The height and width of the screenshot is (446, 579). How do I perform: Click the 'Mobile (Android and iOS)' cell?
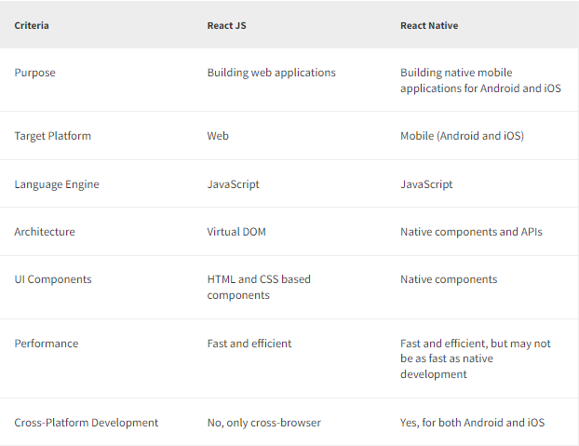click(x=462, y=136)
